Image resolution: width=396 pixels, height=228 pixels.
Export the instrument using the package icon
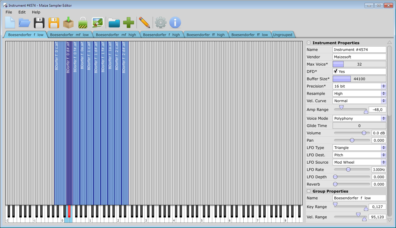(x=68, y=22)
